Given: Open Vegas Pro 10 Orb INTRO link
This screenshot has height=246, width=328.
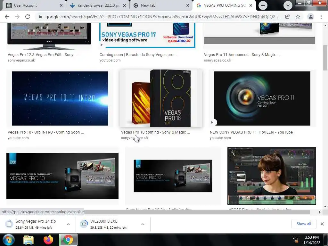Looking at the screenshot, I should [x=46, y=132].
